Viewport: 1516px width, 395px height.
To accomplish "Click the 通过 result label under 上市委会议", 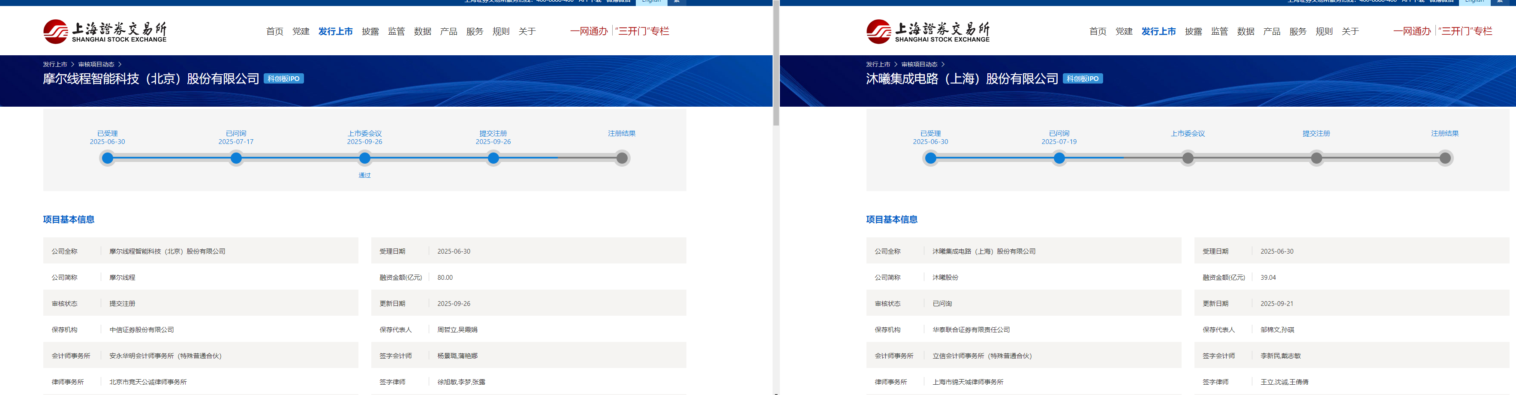I will [365, 175].
